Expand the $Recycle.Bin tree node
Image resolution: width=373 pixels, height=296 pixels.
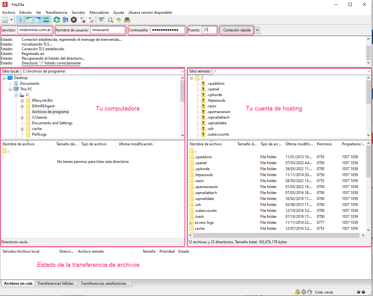[x=22, y=101]
